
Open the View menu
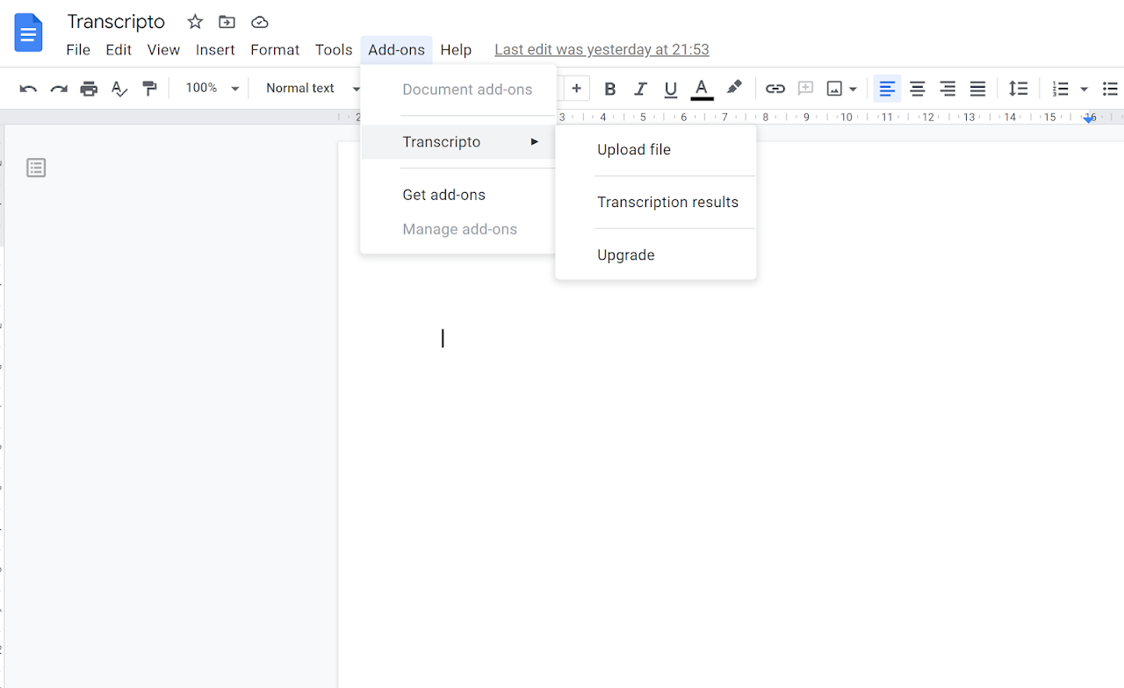click(163, 50)
